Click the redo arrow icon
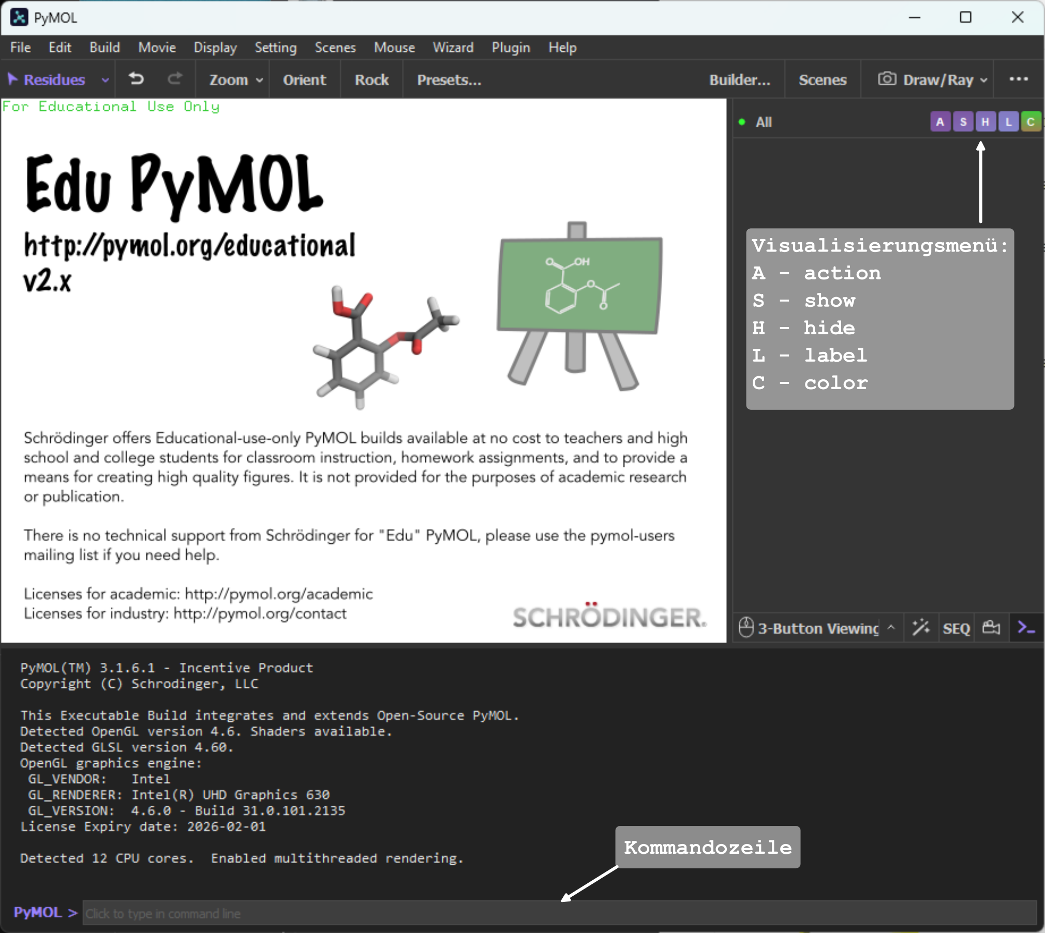This screenshot has width=1045, height=933. [x=175, y=79]
